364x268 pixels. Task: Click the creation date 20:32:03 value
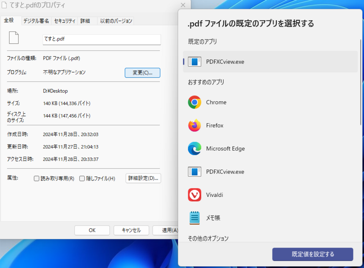71,135
